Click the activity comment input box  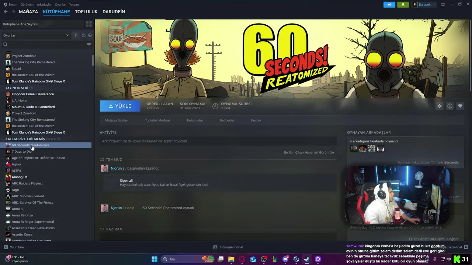(x=218, y=141)
